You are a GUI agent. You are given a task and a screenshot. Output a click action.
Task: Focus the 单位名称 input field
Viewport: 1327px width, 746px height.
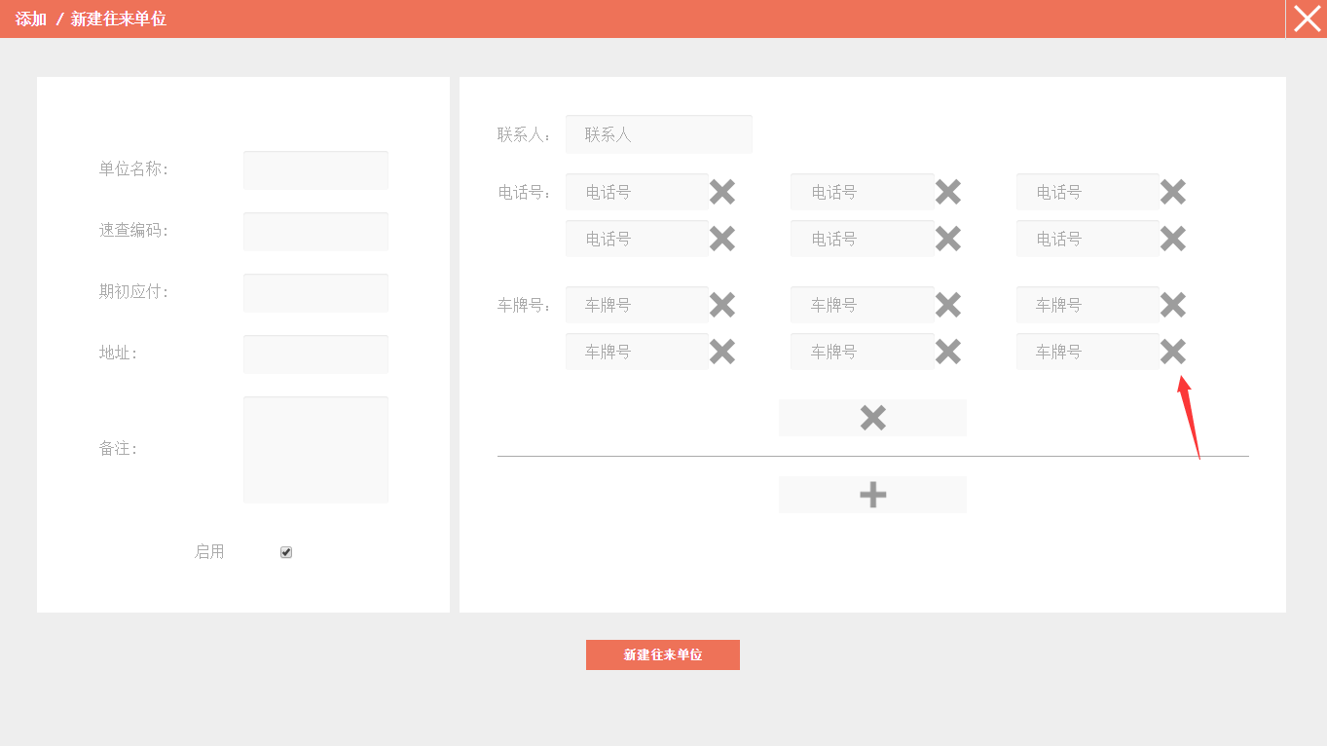[x=315, y=170]
